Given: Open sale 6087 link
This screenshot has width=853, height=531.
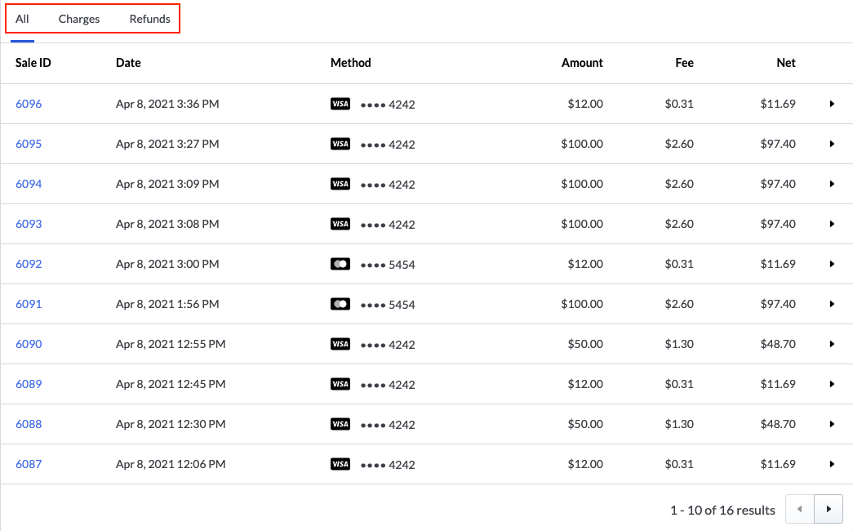Looking at the screenshot, I should [x=29, y=464].
